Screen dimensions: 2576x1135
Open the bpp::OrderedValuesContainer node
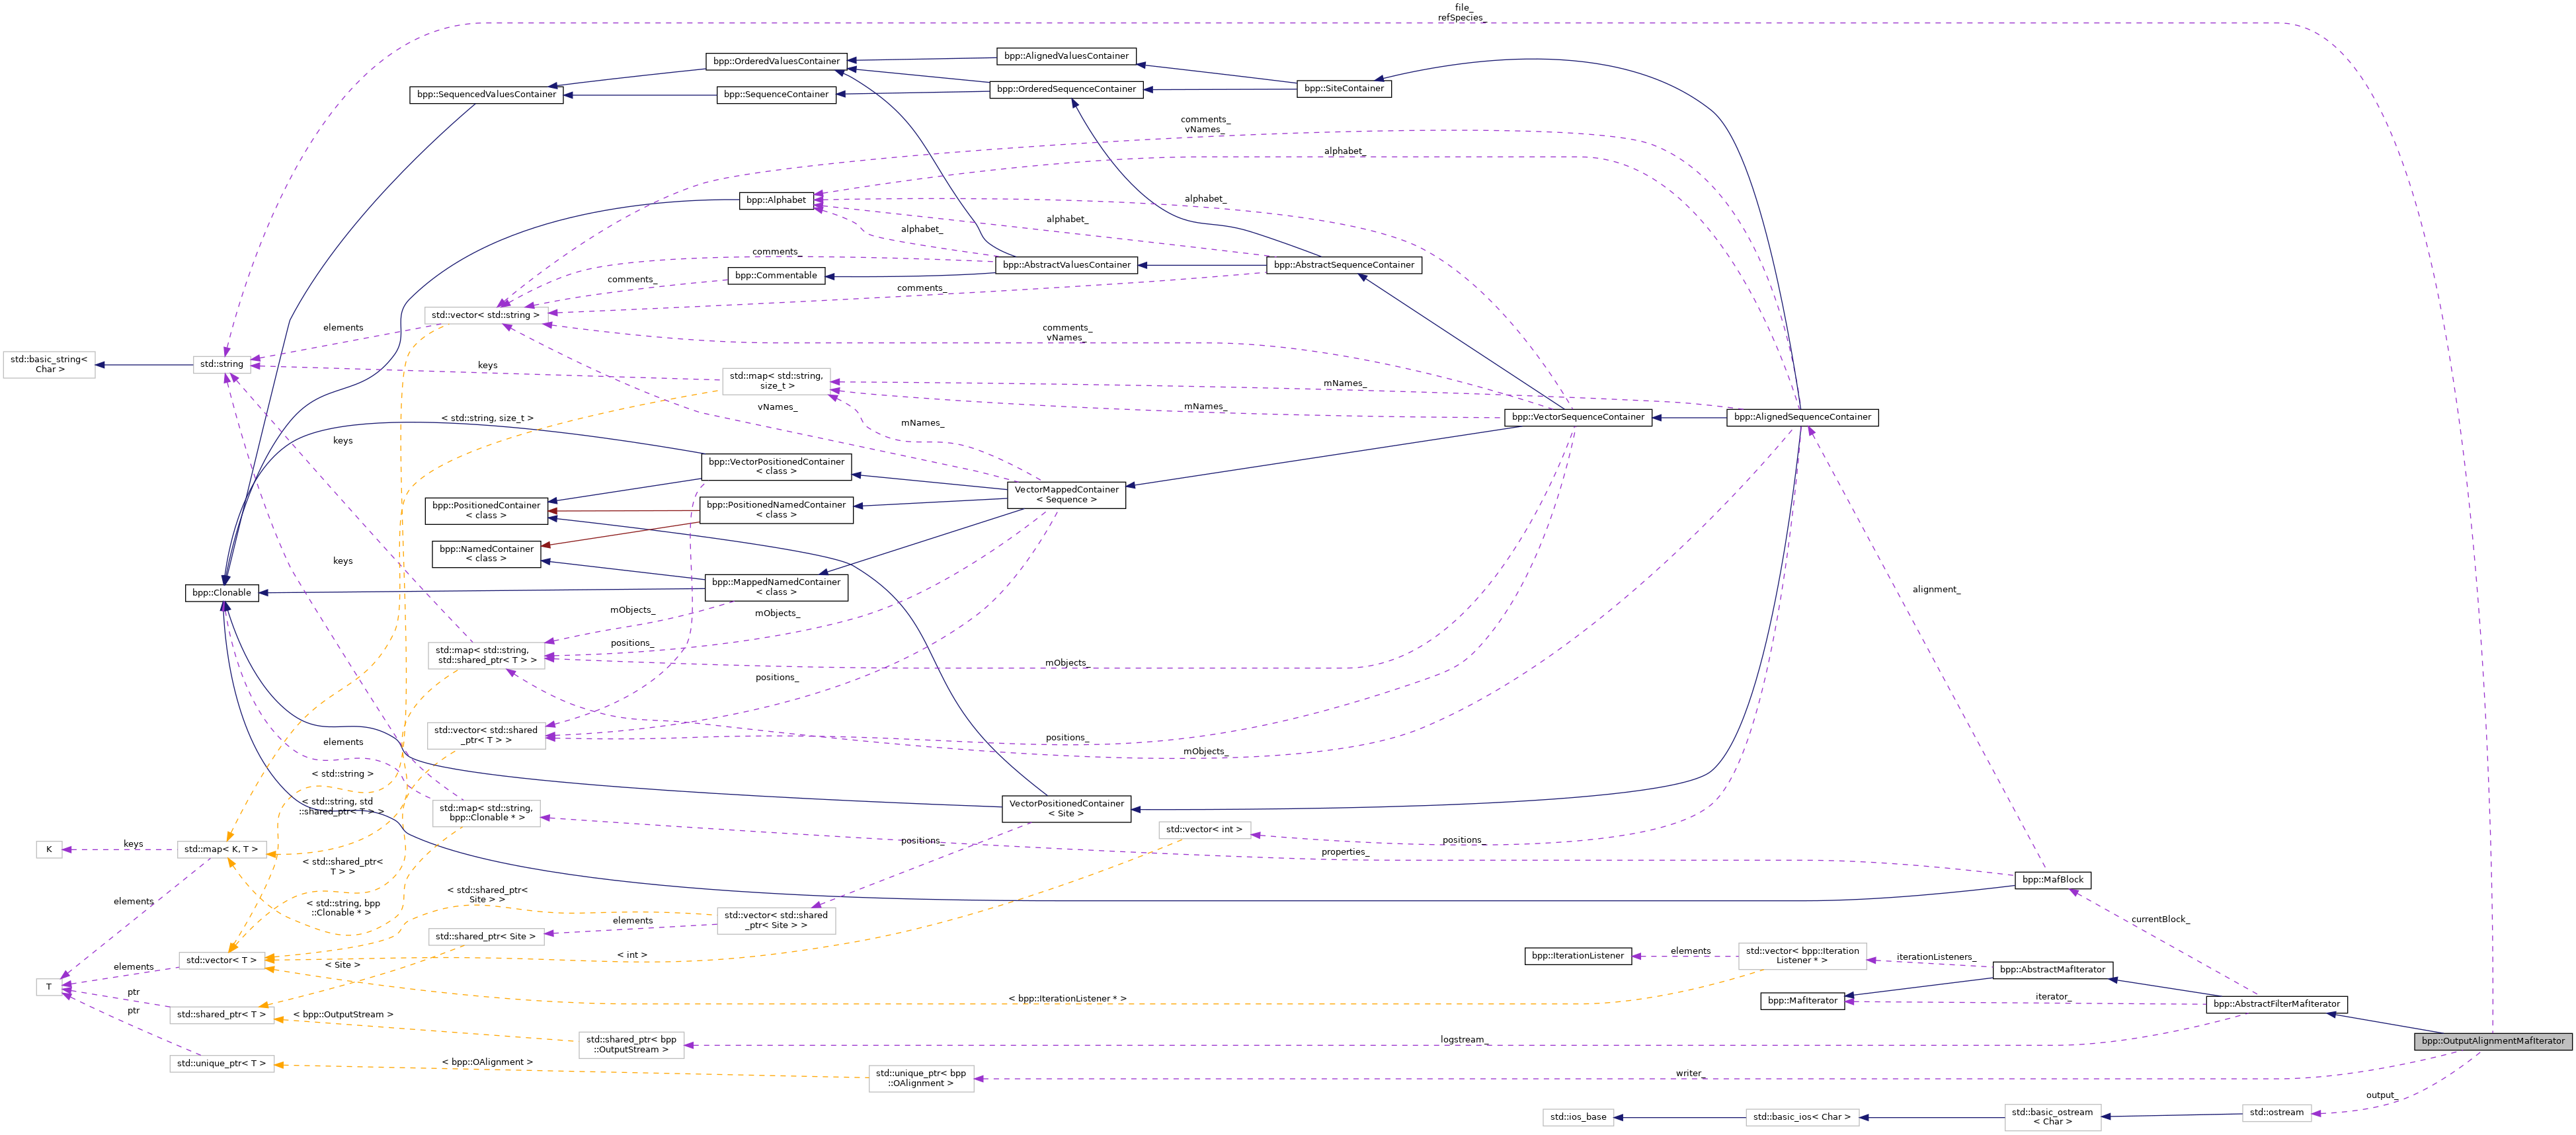point(776,62)
